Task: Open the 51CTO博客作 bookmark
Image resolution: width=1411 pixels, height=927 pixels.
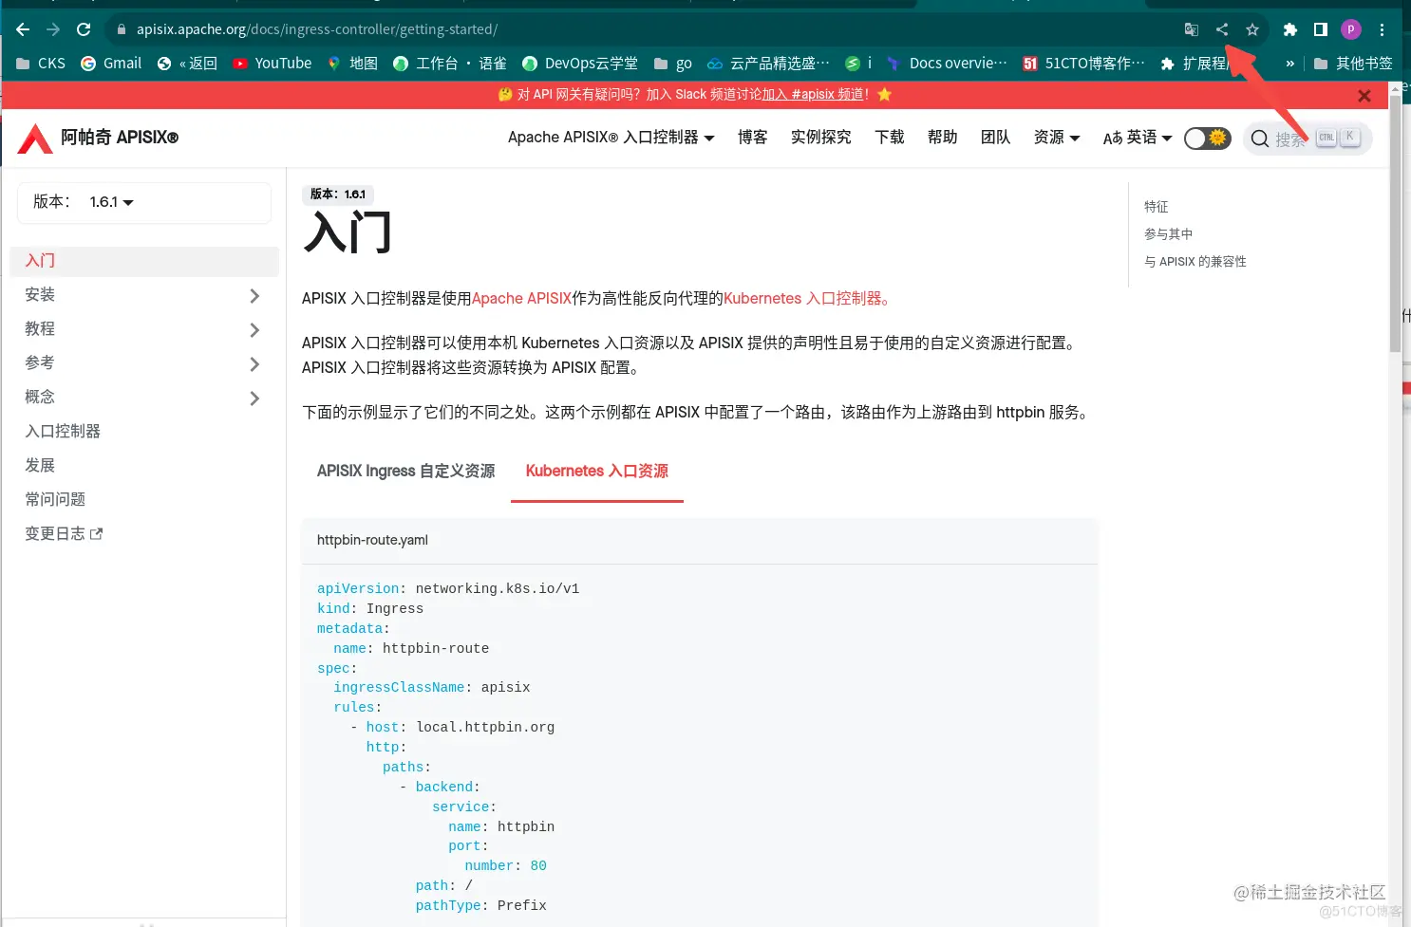Action: (x=1083, y=64)
